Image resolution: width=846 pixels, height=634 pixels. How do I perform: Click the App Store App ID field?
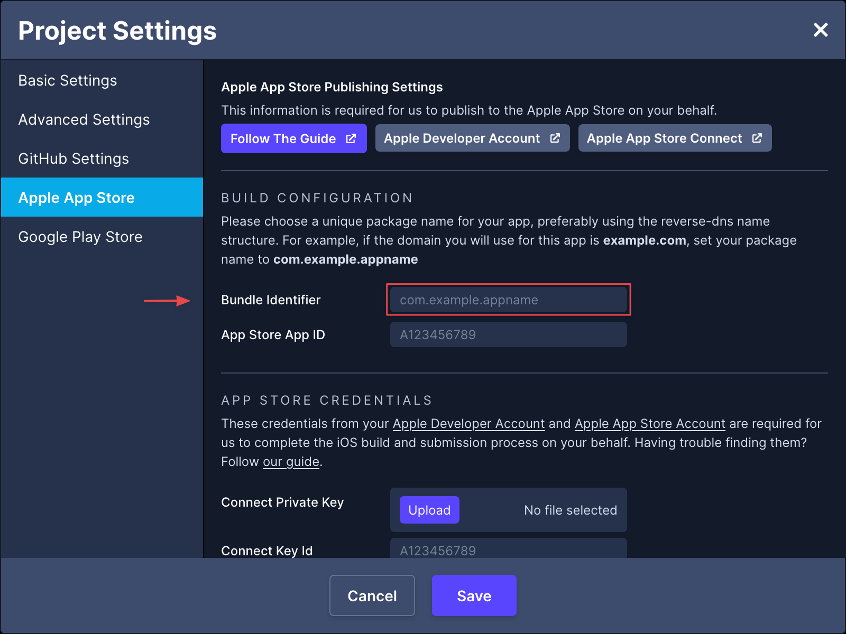[508, 335]
